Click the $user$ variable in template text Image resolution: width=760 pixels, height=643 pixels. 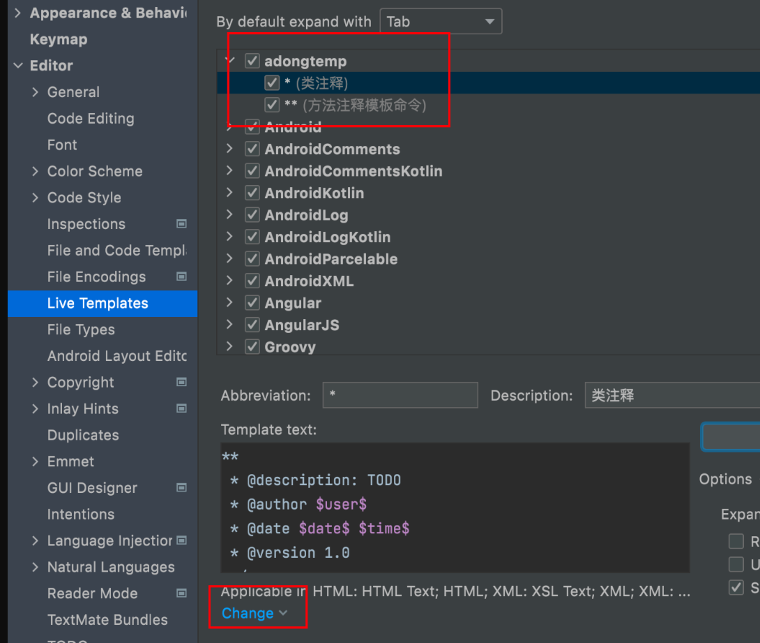341,504
